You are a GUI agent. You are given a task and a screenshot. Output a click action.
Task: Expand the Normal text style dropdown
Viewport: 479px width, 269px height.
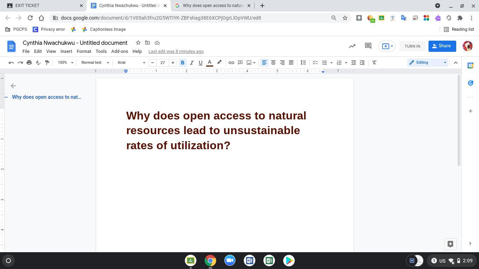95,63
